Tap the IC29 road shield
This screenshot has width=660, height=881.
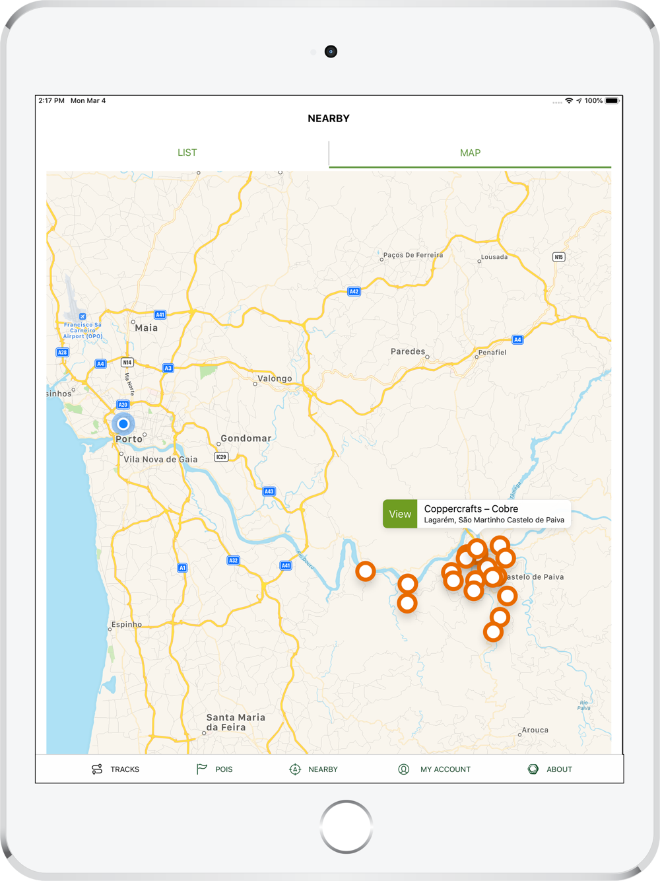[x=221, y=457]
